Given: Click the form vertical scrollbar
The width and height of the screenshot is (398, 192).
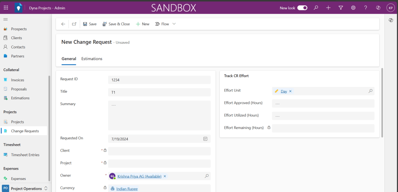Looking at the screenshot, I should coord(382,103).
